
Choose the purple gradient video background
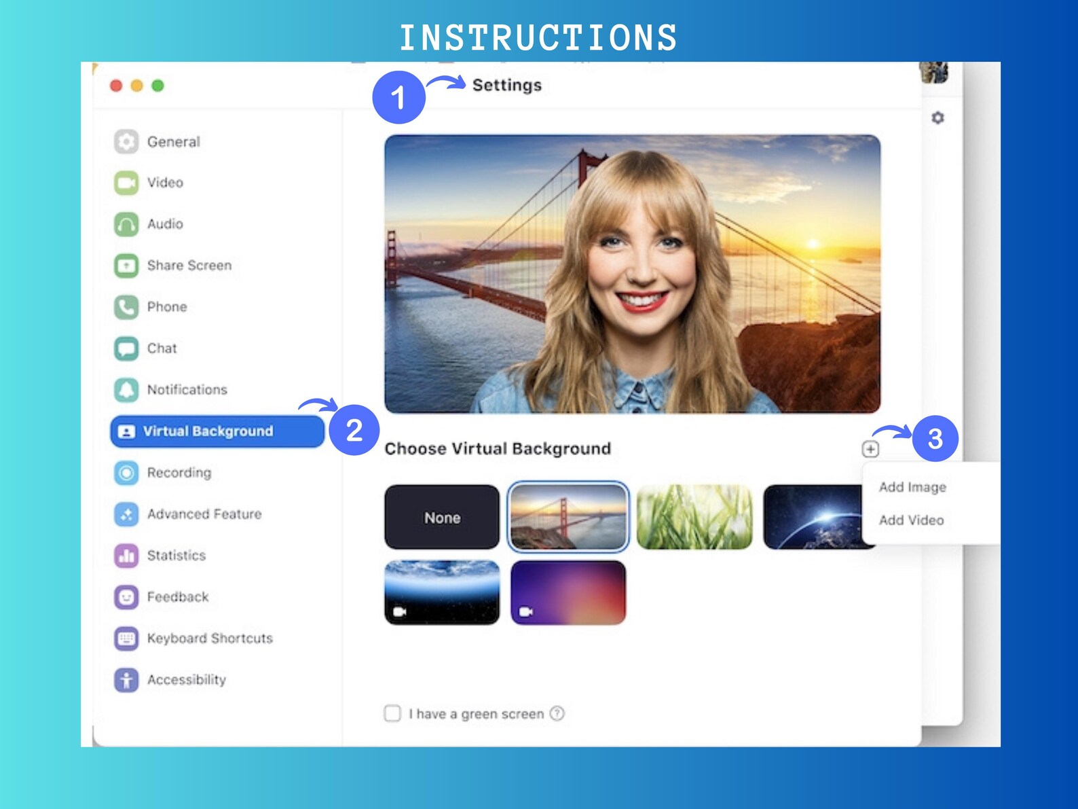(x=568, y=592)
